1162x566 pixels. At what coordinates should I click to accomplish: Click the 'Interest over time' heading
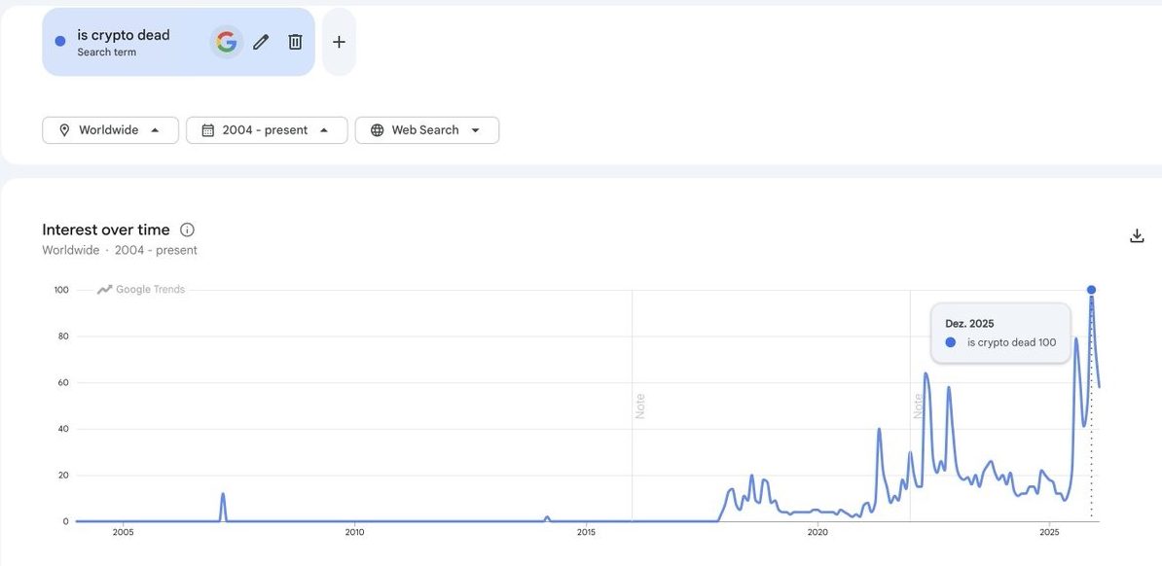point(106,230)
